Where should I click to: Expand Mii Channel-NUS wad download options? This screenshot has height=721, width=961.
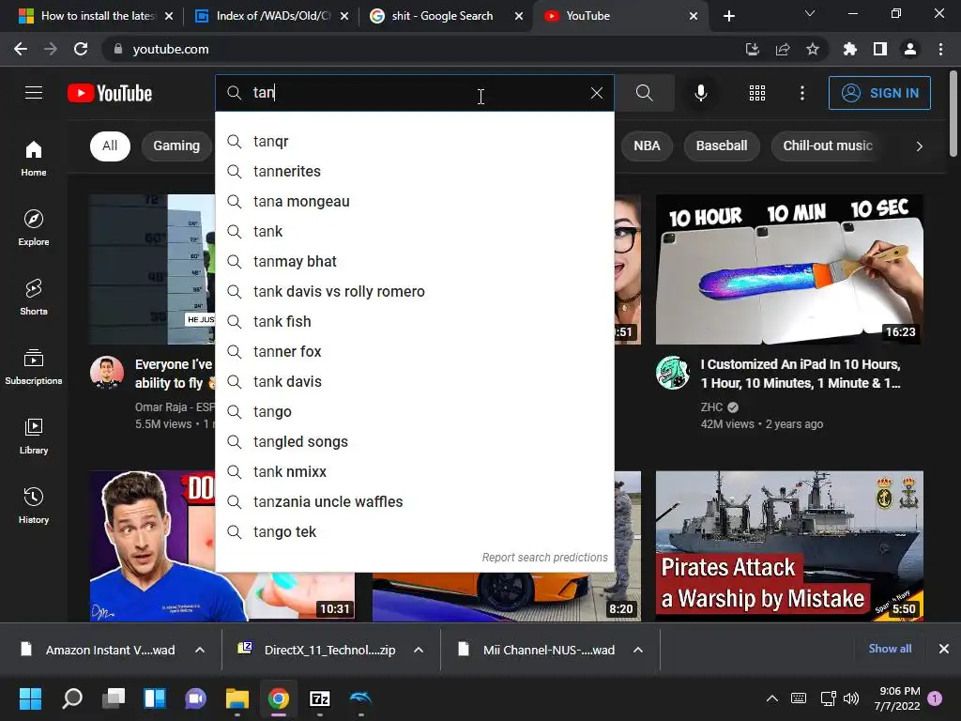tap(638, 650)
